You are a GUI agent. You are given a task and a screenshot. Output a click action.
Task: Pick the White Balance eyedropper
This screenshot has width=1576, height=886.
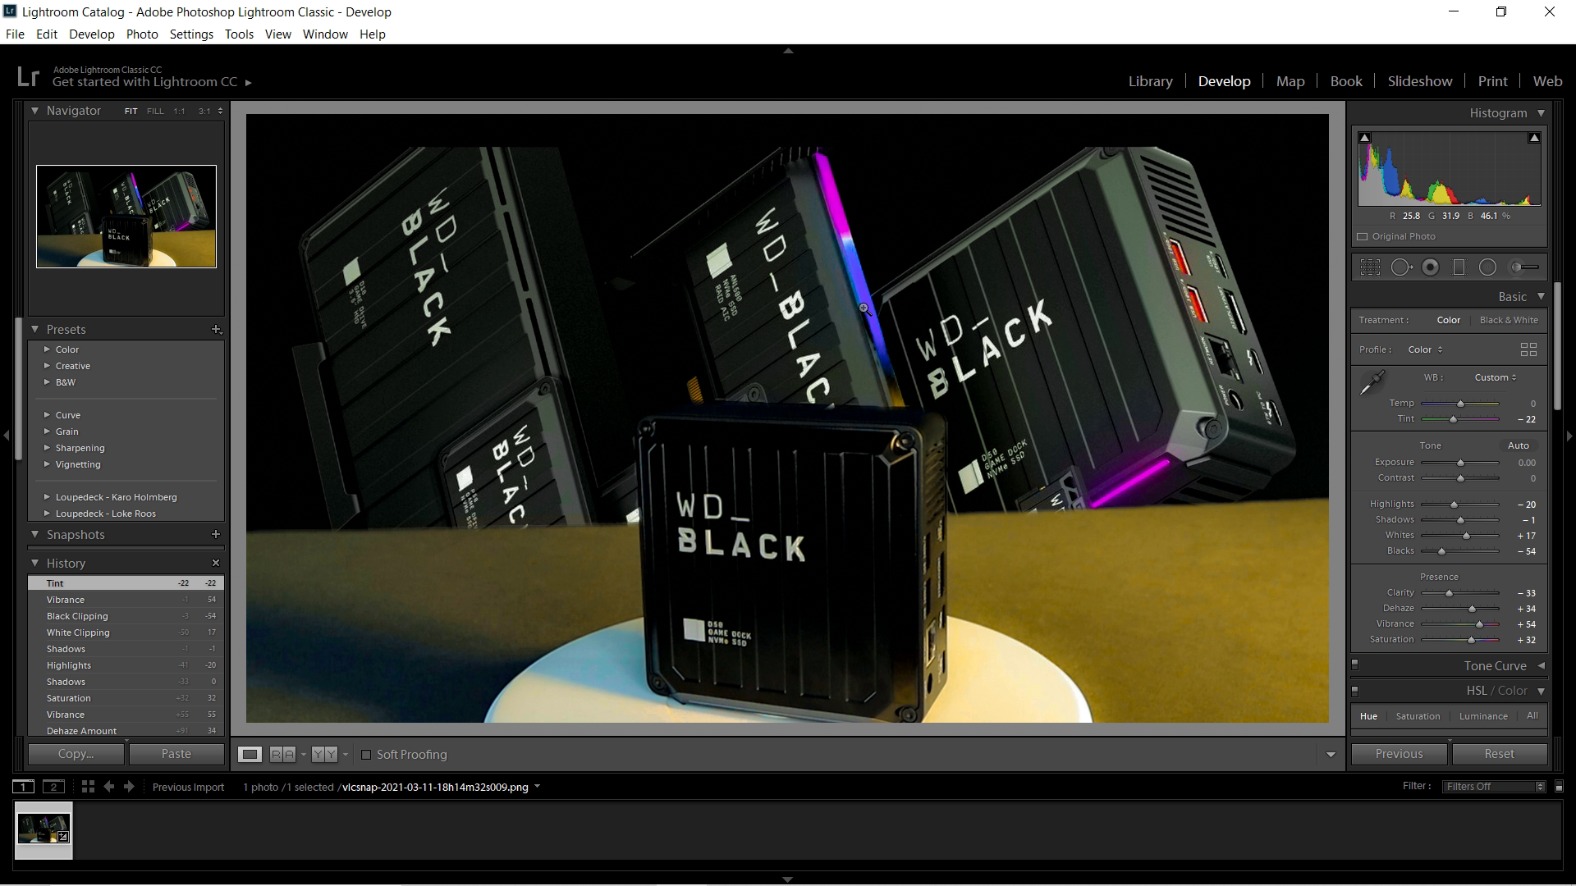[1372, 383]
